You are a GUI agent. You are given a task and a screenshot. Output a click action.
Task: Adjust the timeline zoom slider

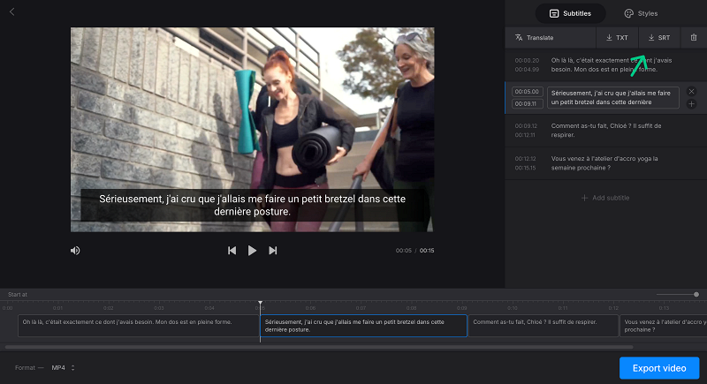[x=677, y=295]
